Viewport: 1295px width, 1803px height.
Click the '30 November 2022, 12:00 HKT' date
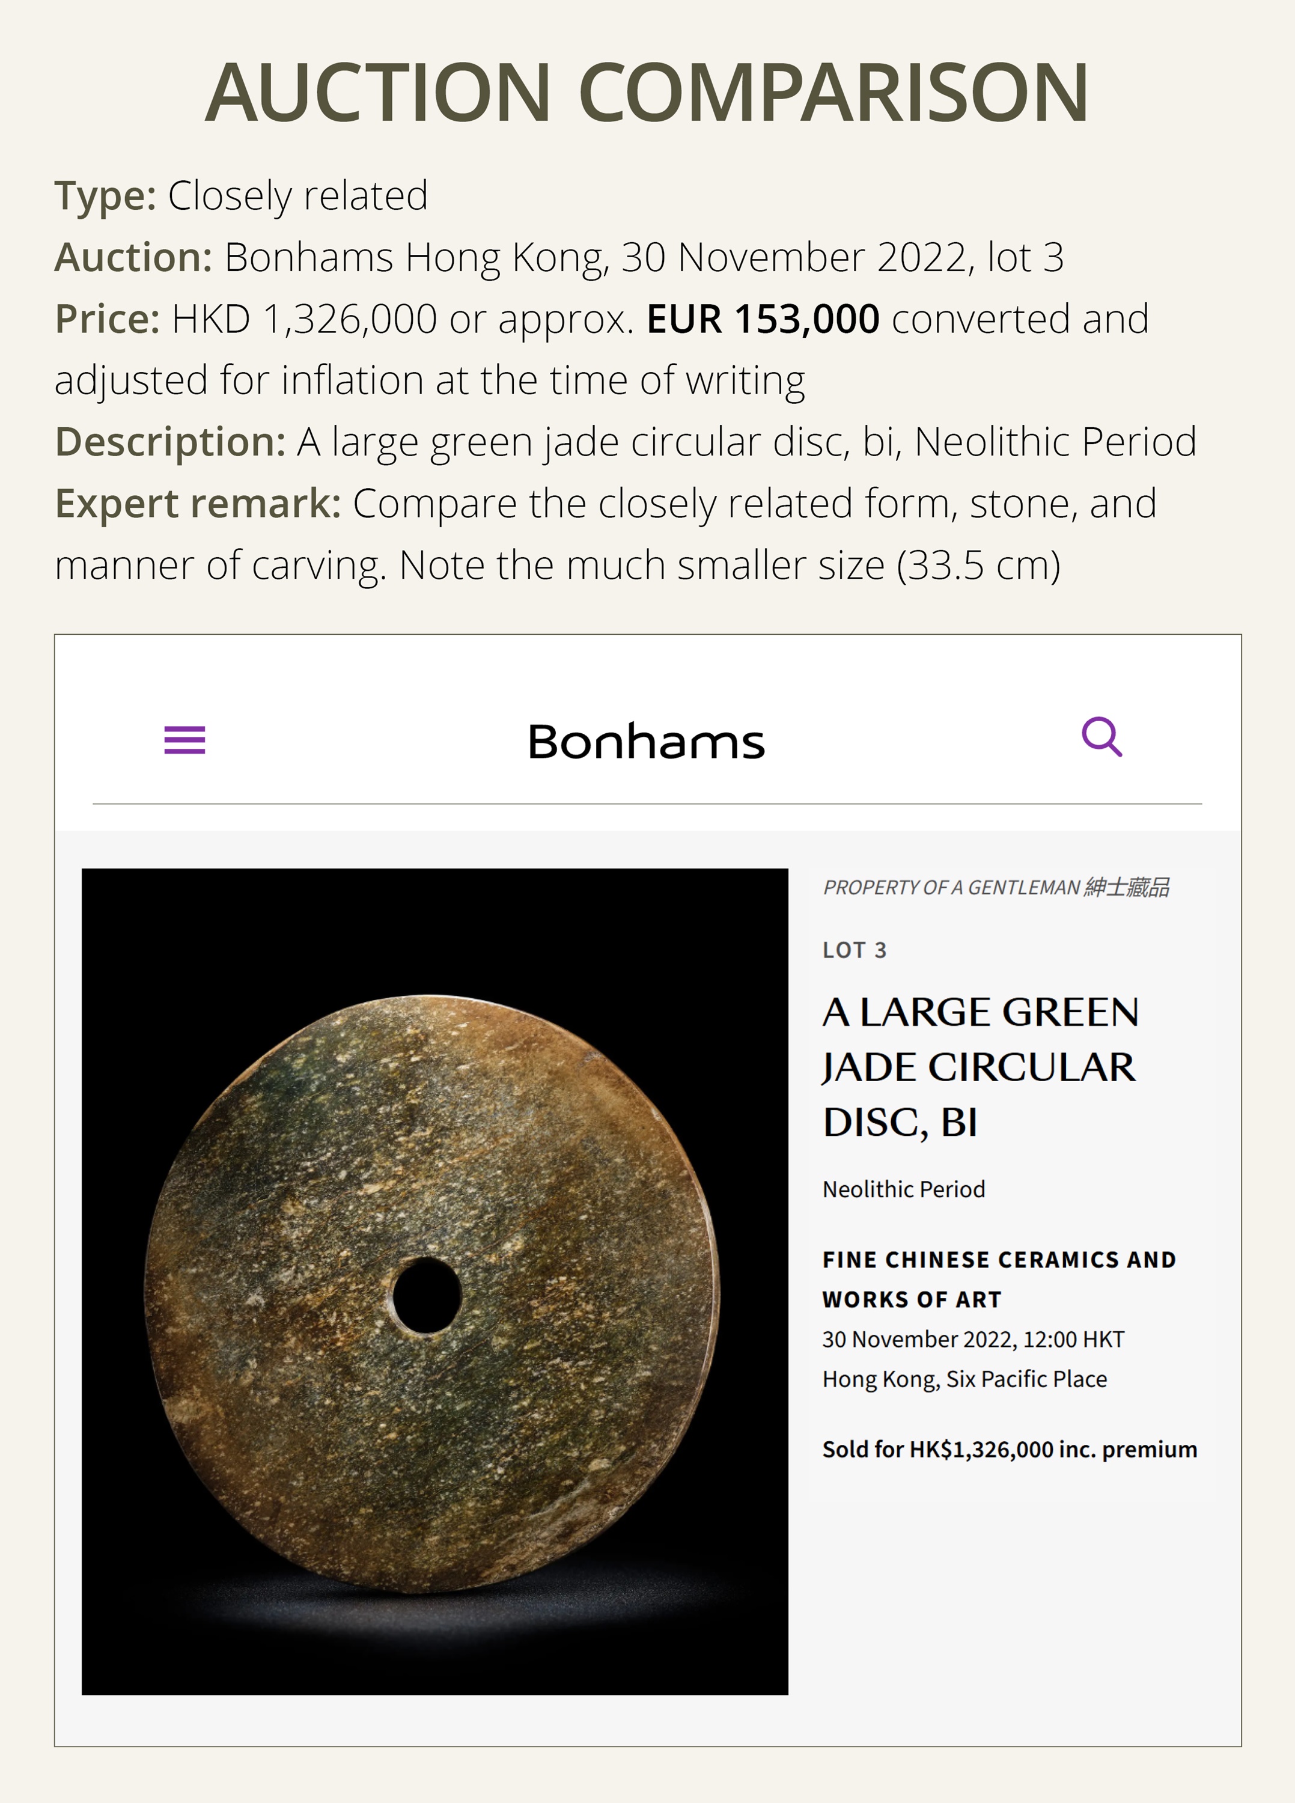[x=973, y=1340]
